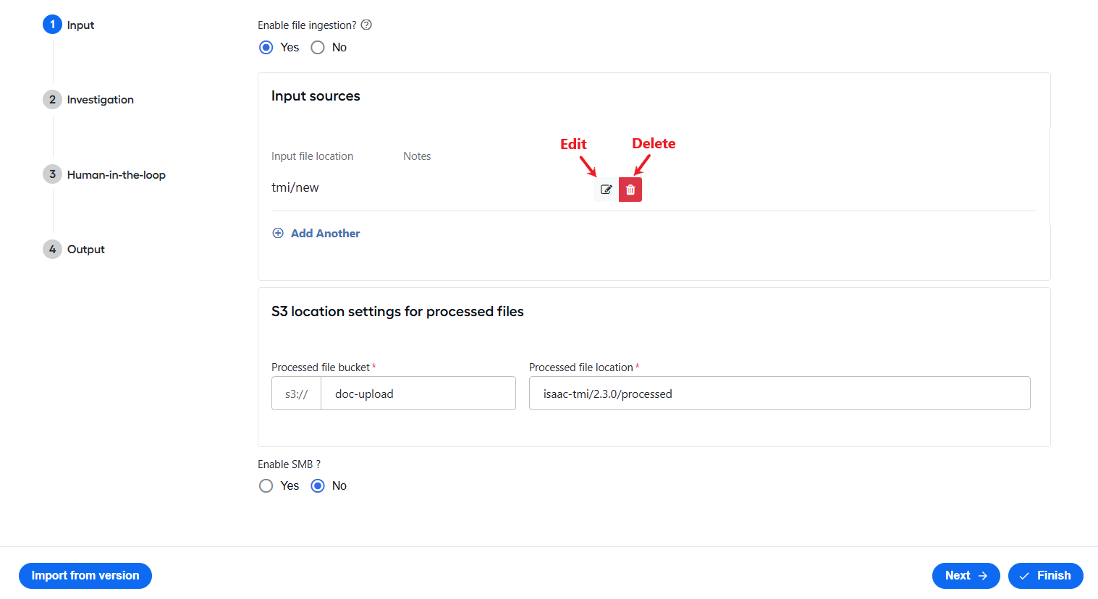Select No for Enable file ingestion
The height and width of the screenshot is (599, 1098).
pos(318,47)
